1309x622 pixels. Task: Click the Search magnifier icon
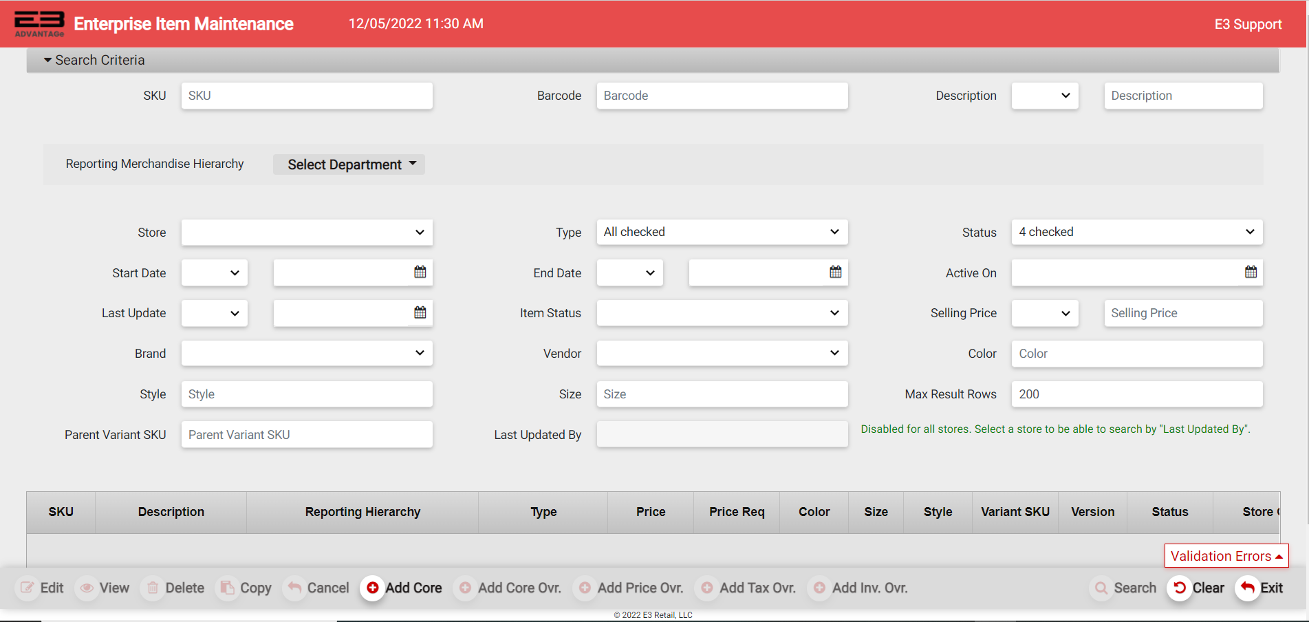[1101, 588]
